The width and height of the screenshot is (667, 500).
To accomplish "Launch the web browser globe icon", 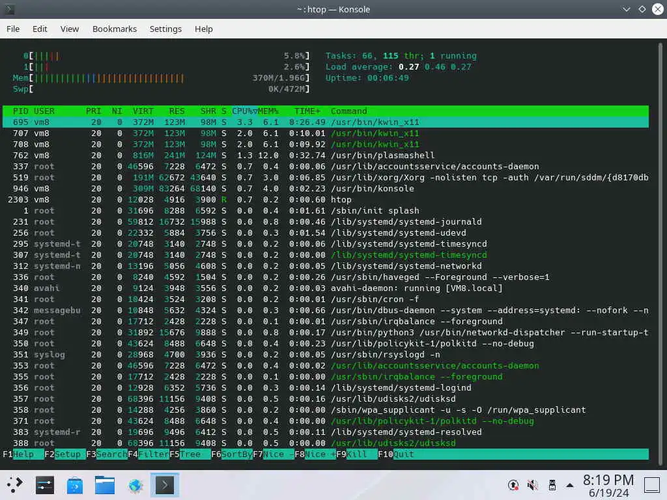I will pos(135,484).
